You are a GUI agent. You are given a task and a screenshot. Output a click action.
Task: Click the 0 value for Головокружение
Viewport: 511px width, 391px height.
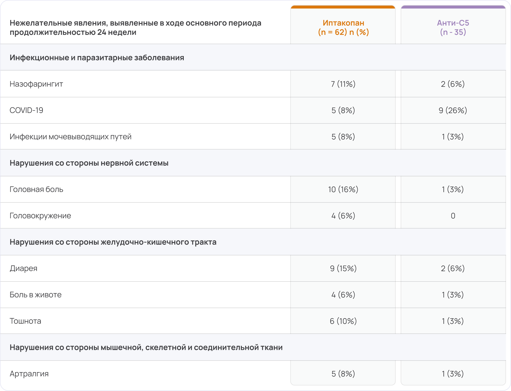click(453, 216)
